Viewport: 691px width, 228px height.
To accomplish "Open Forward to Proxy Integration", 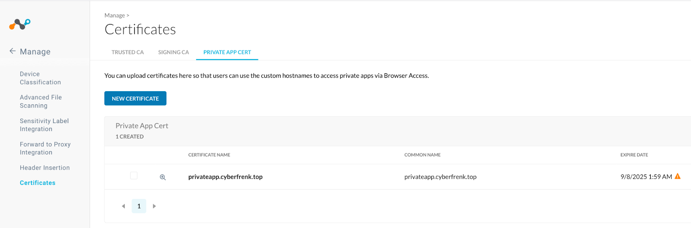I will 45,148.
